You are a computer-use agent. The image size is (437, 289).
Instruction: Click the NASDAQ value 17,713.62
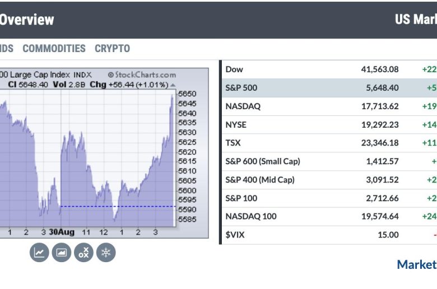click(x=380, y=106)
